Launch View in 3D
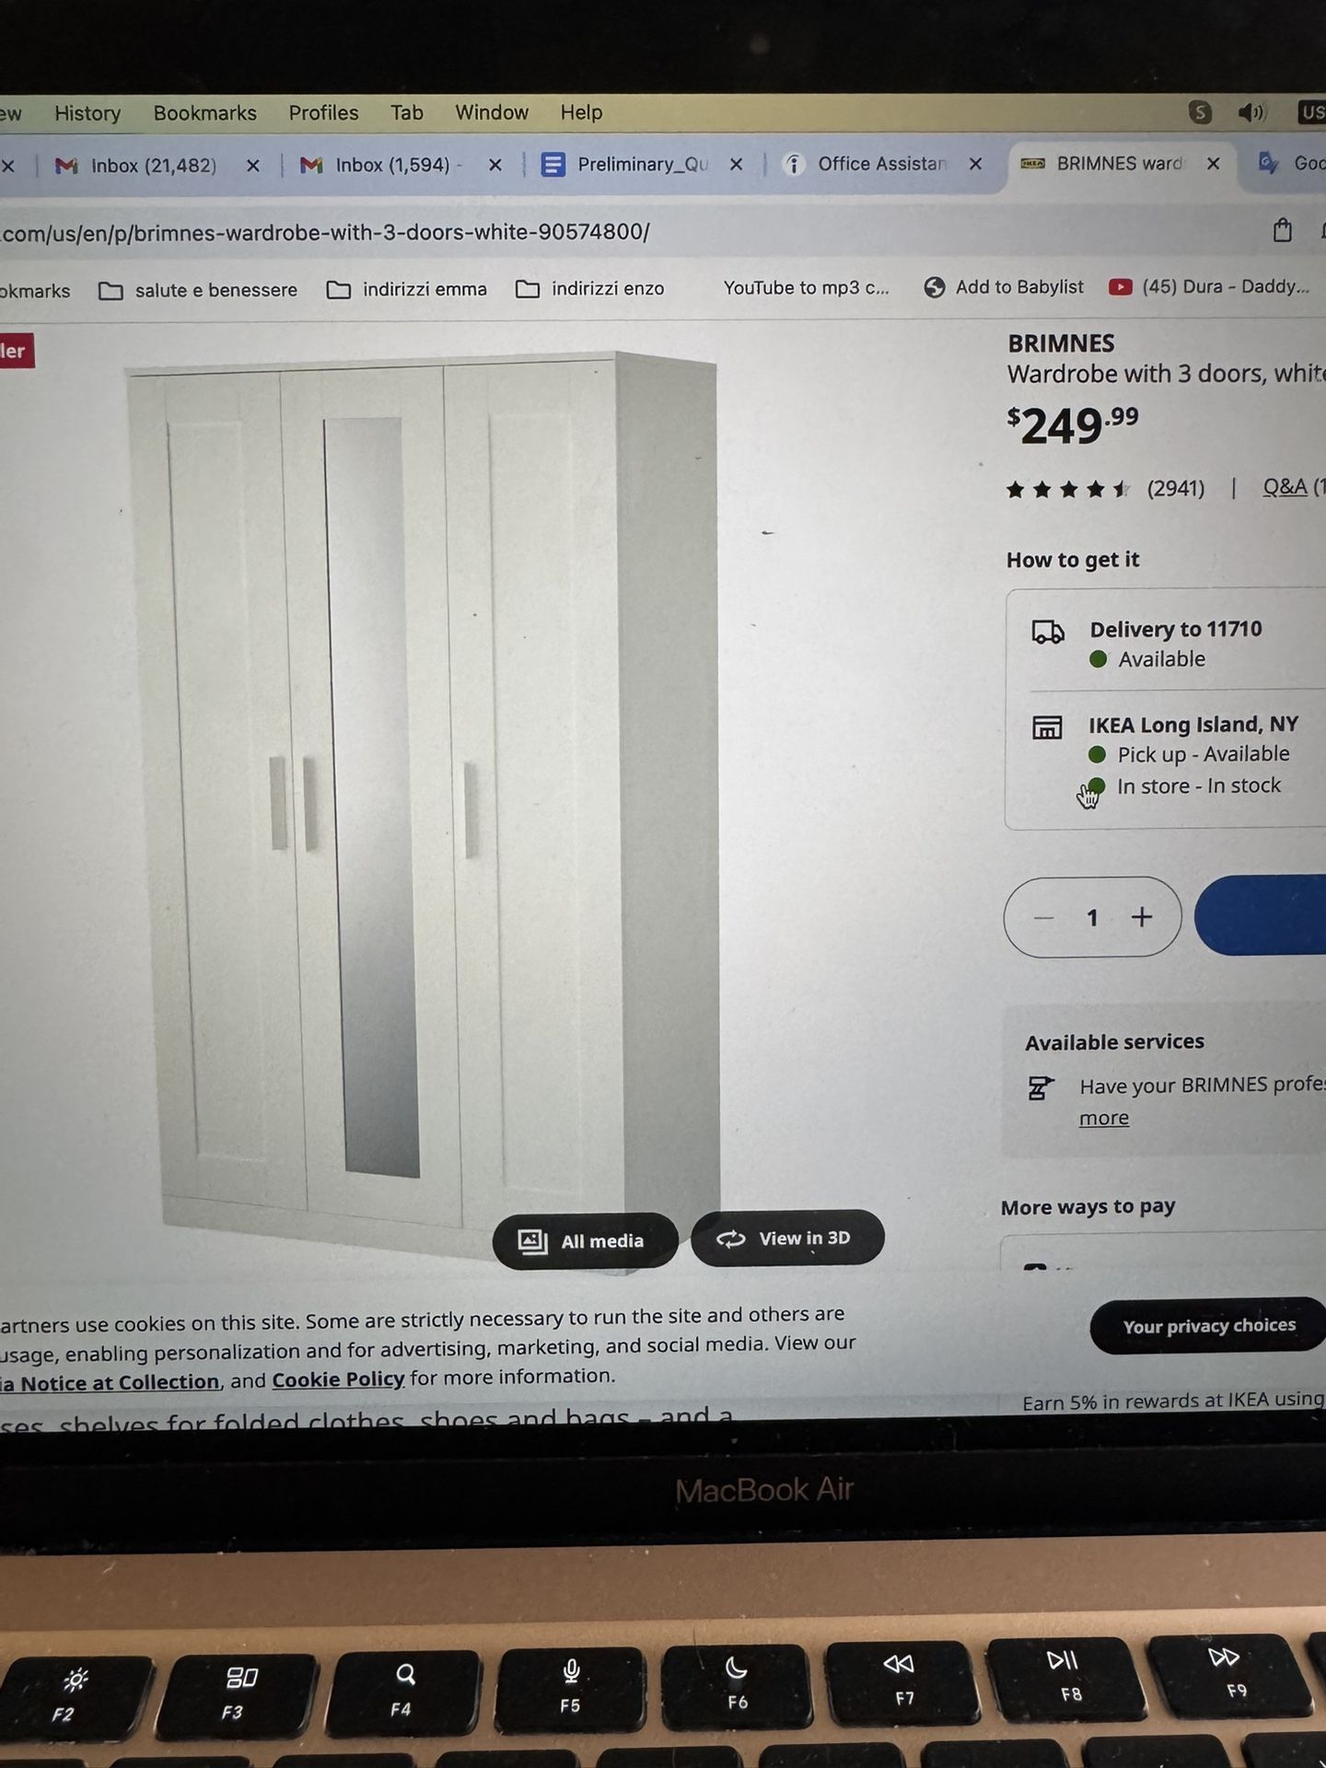 tap(786, 1238)
